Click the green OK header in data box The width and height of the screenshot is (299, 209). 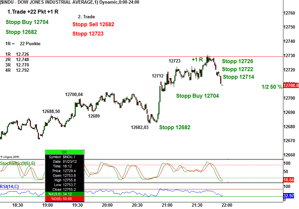[64, 152]
